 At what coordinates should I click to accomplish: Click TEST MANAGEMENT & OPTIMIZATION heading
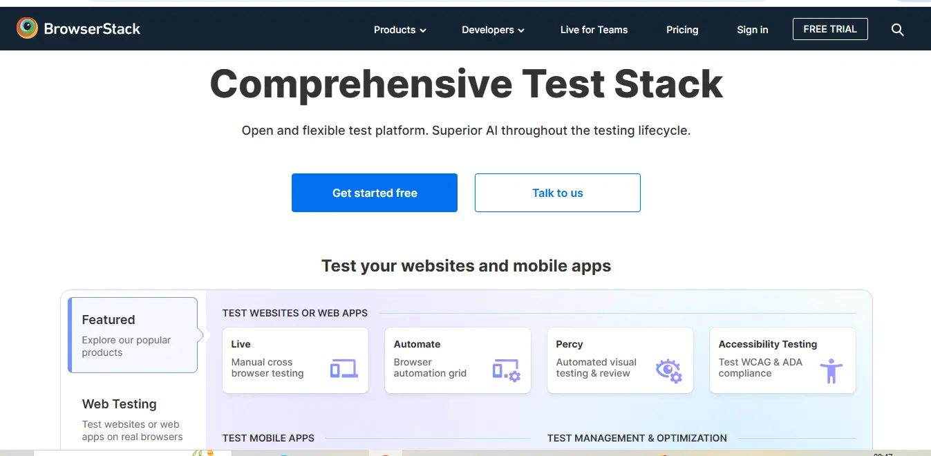pyautogui.click(x=637, y=438)
